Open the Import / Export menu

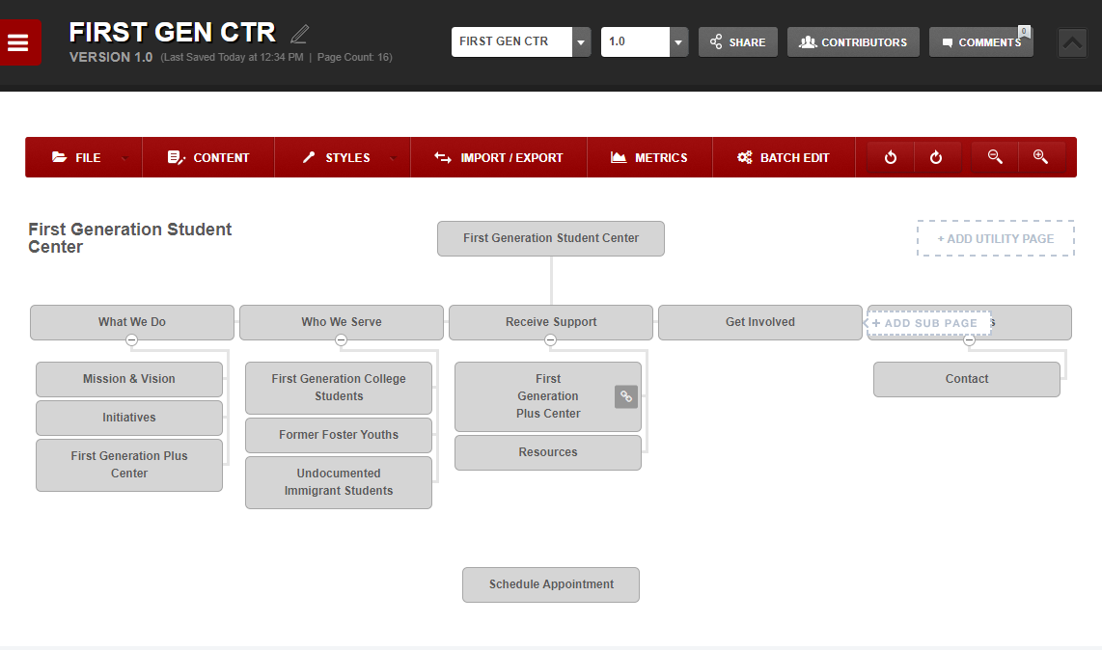tap(498, 157)
